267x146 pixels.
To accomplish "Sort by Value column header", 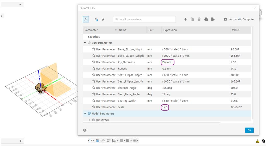I will tap(241, 30).
